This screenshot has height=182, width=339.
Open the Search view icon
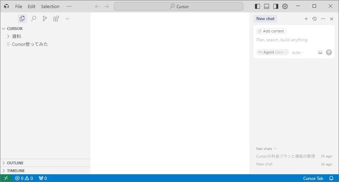34,19
